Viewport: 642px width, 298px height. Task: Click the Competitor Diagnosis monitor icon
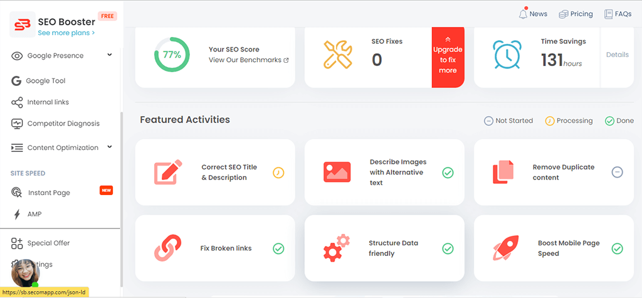(17, 124)
